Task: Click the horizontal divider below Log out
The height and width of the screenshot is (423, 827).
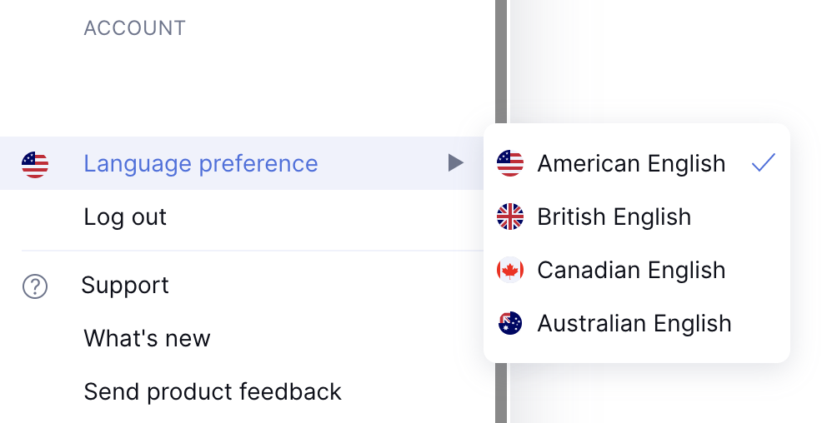Action: (x=250, y=251)
